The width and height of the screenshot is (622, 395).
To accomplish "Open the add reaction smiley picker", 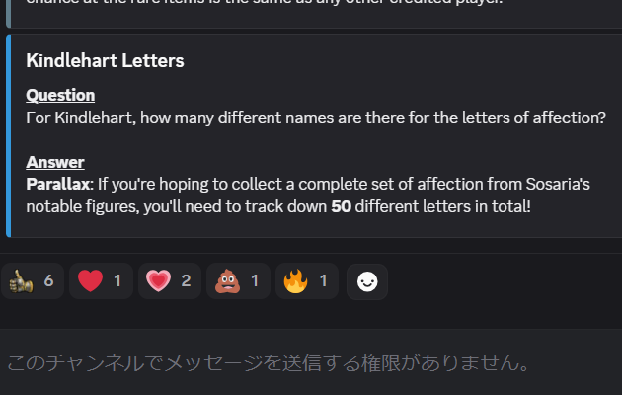I will point(366,281).
